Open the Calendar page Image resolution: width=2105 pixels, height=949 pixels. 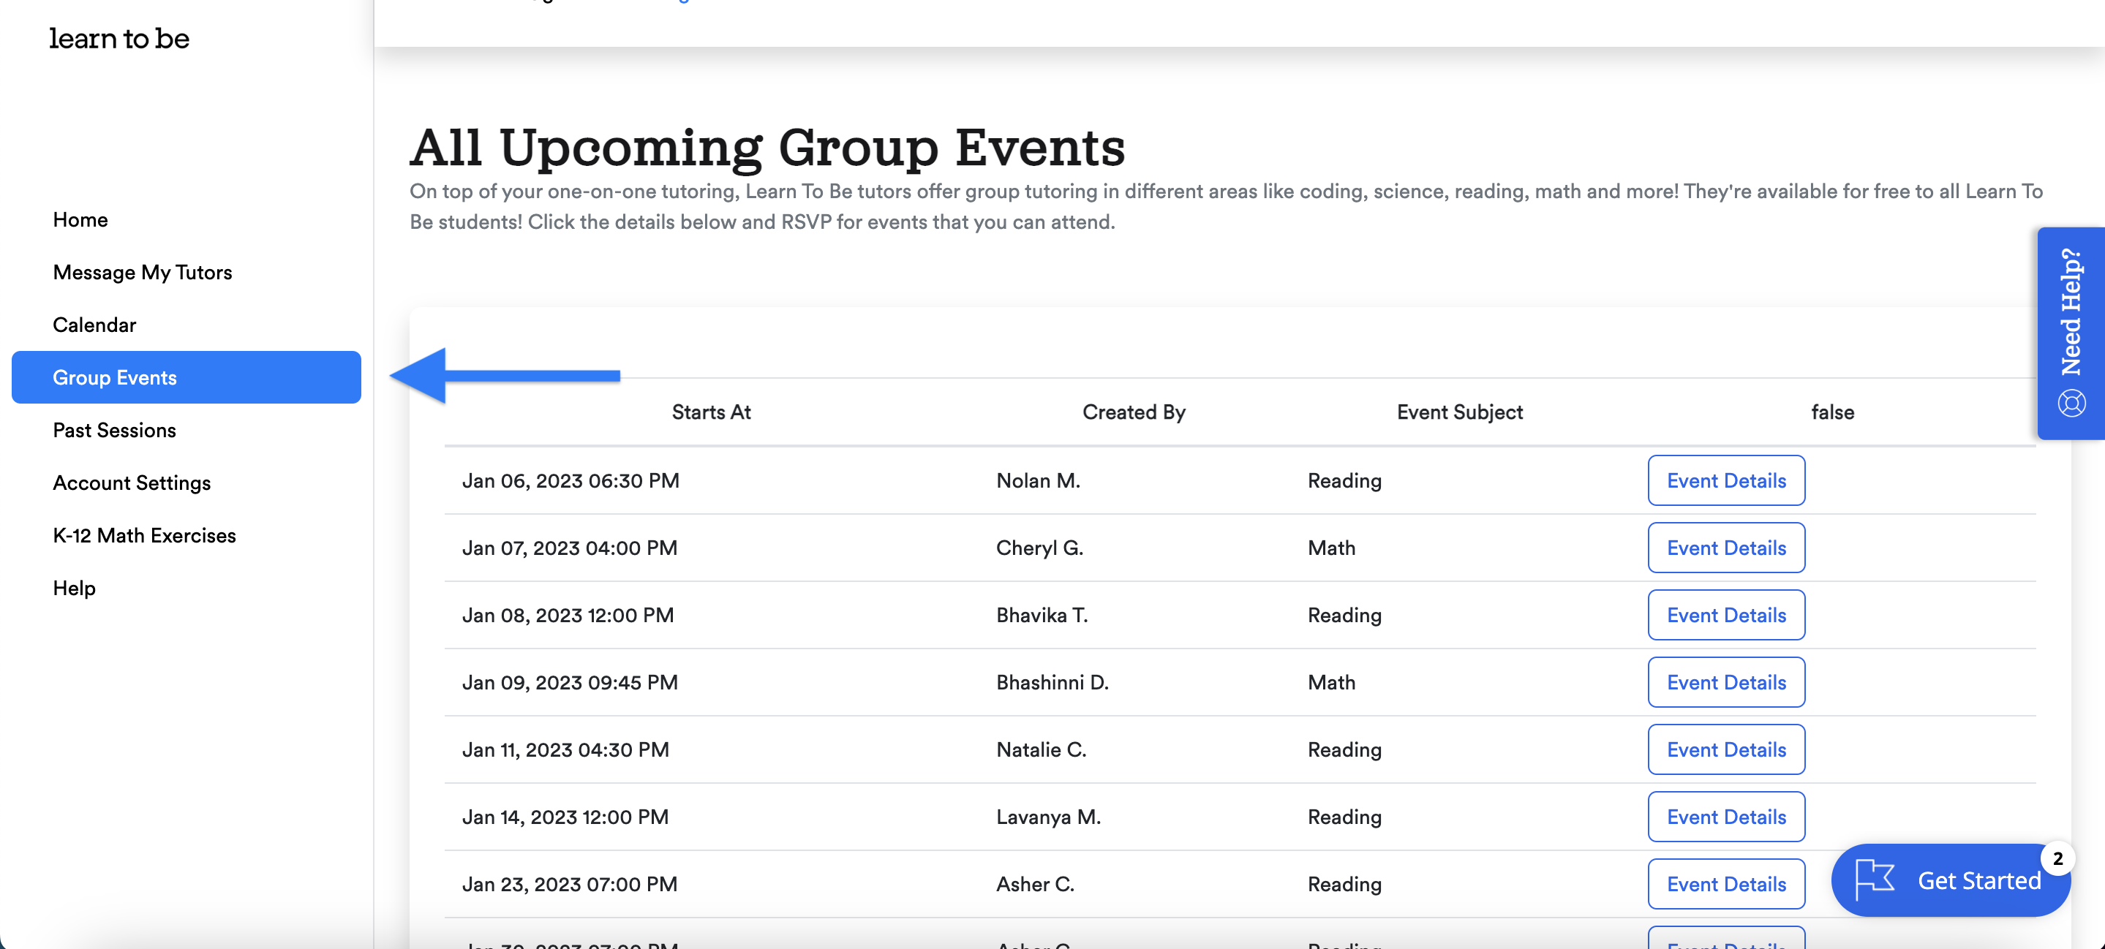click(x=94, y=325)
